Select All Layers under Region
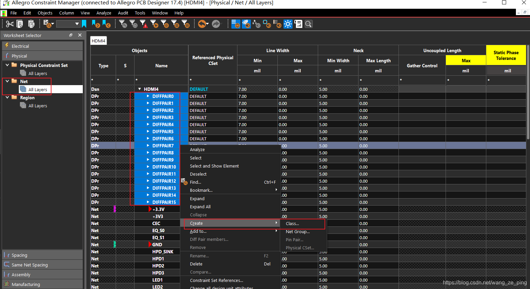 [x=38, y=106]
